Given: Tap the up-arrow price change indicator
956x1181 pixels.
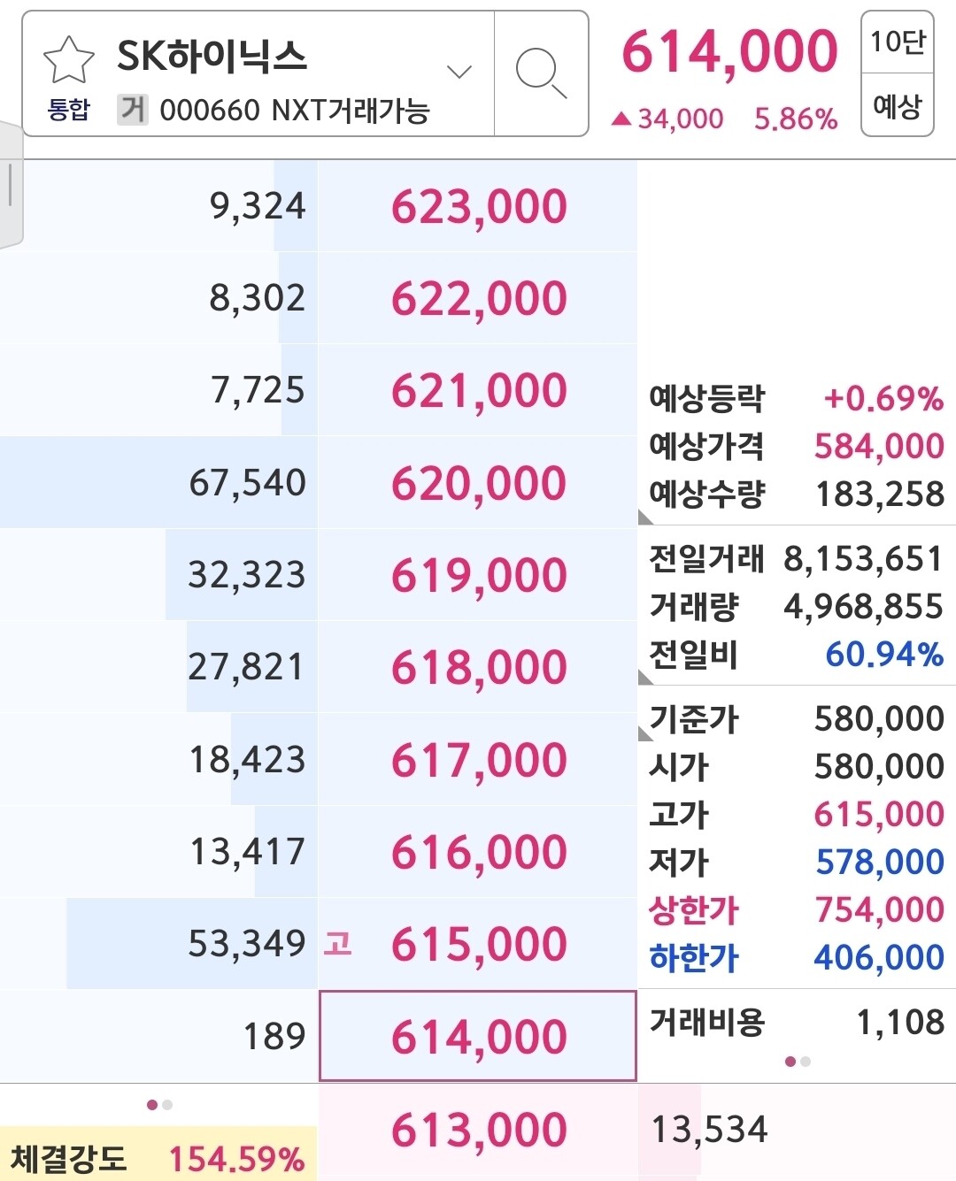Looking at the screenshot, I should click(621, 119).
